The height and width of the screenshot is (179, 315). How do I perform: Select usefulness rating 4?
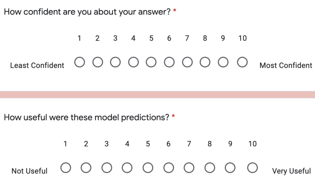tap(127, 168)
